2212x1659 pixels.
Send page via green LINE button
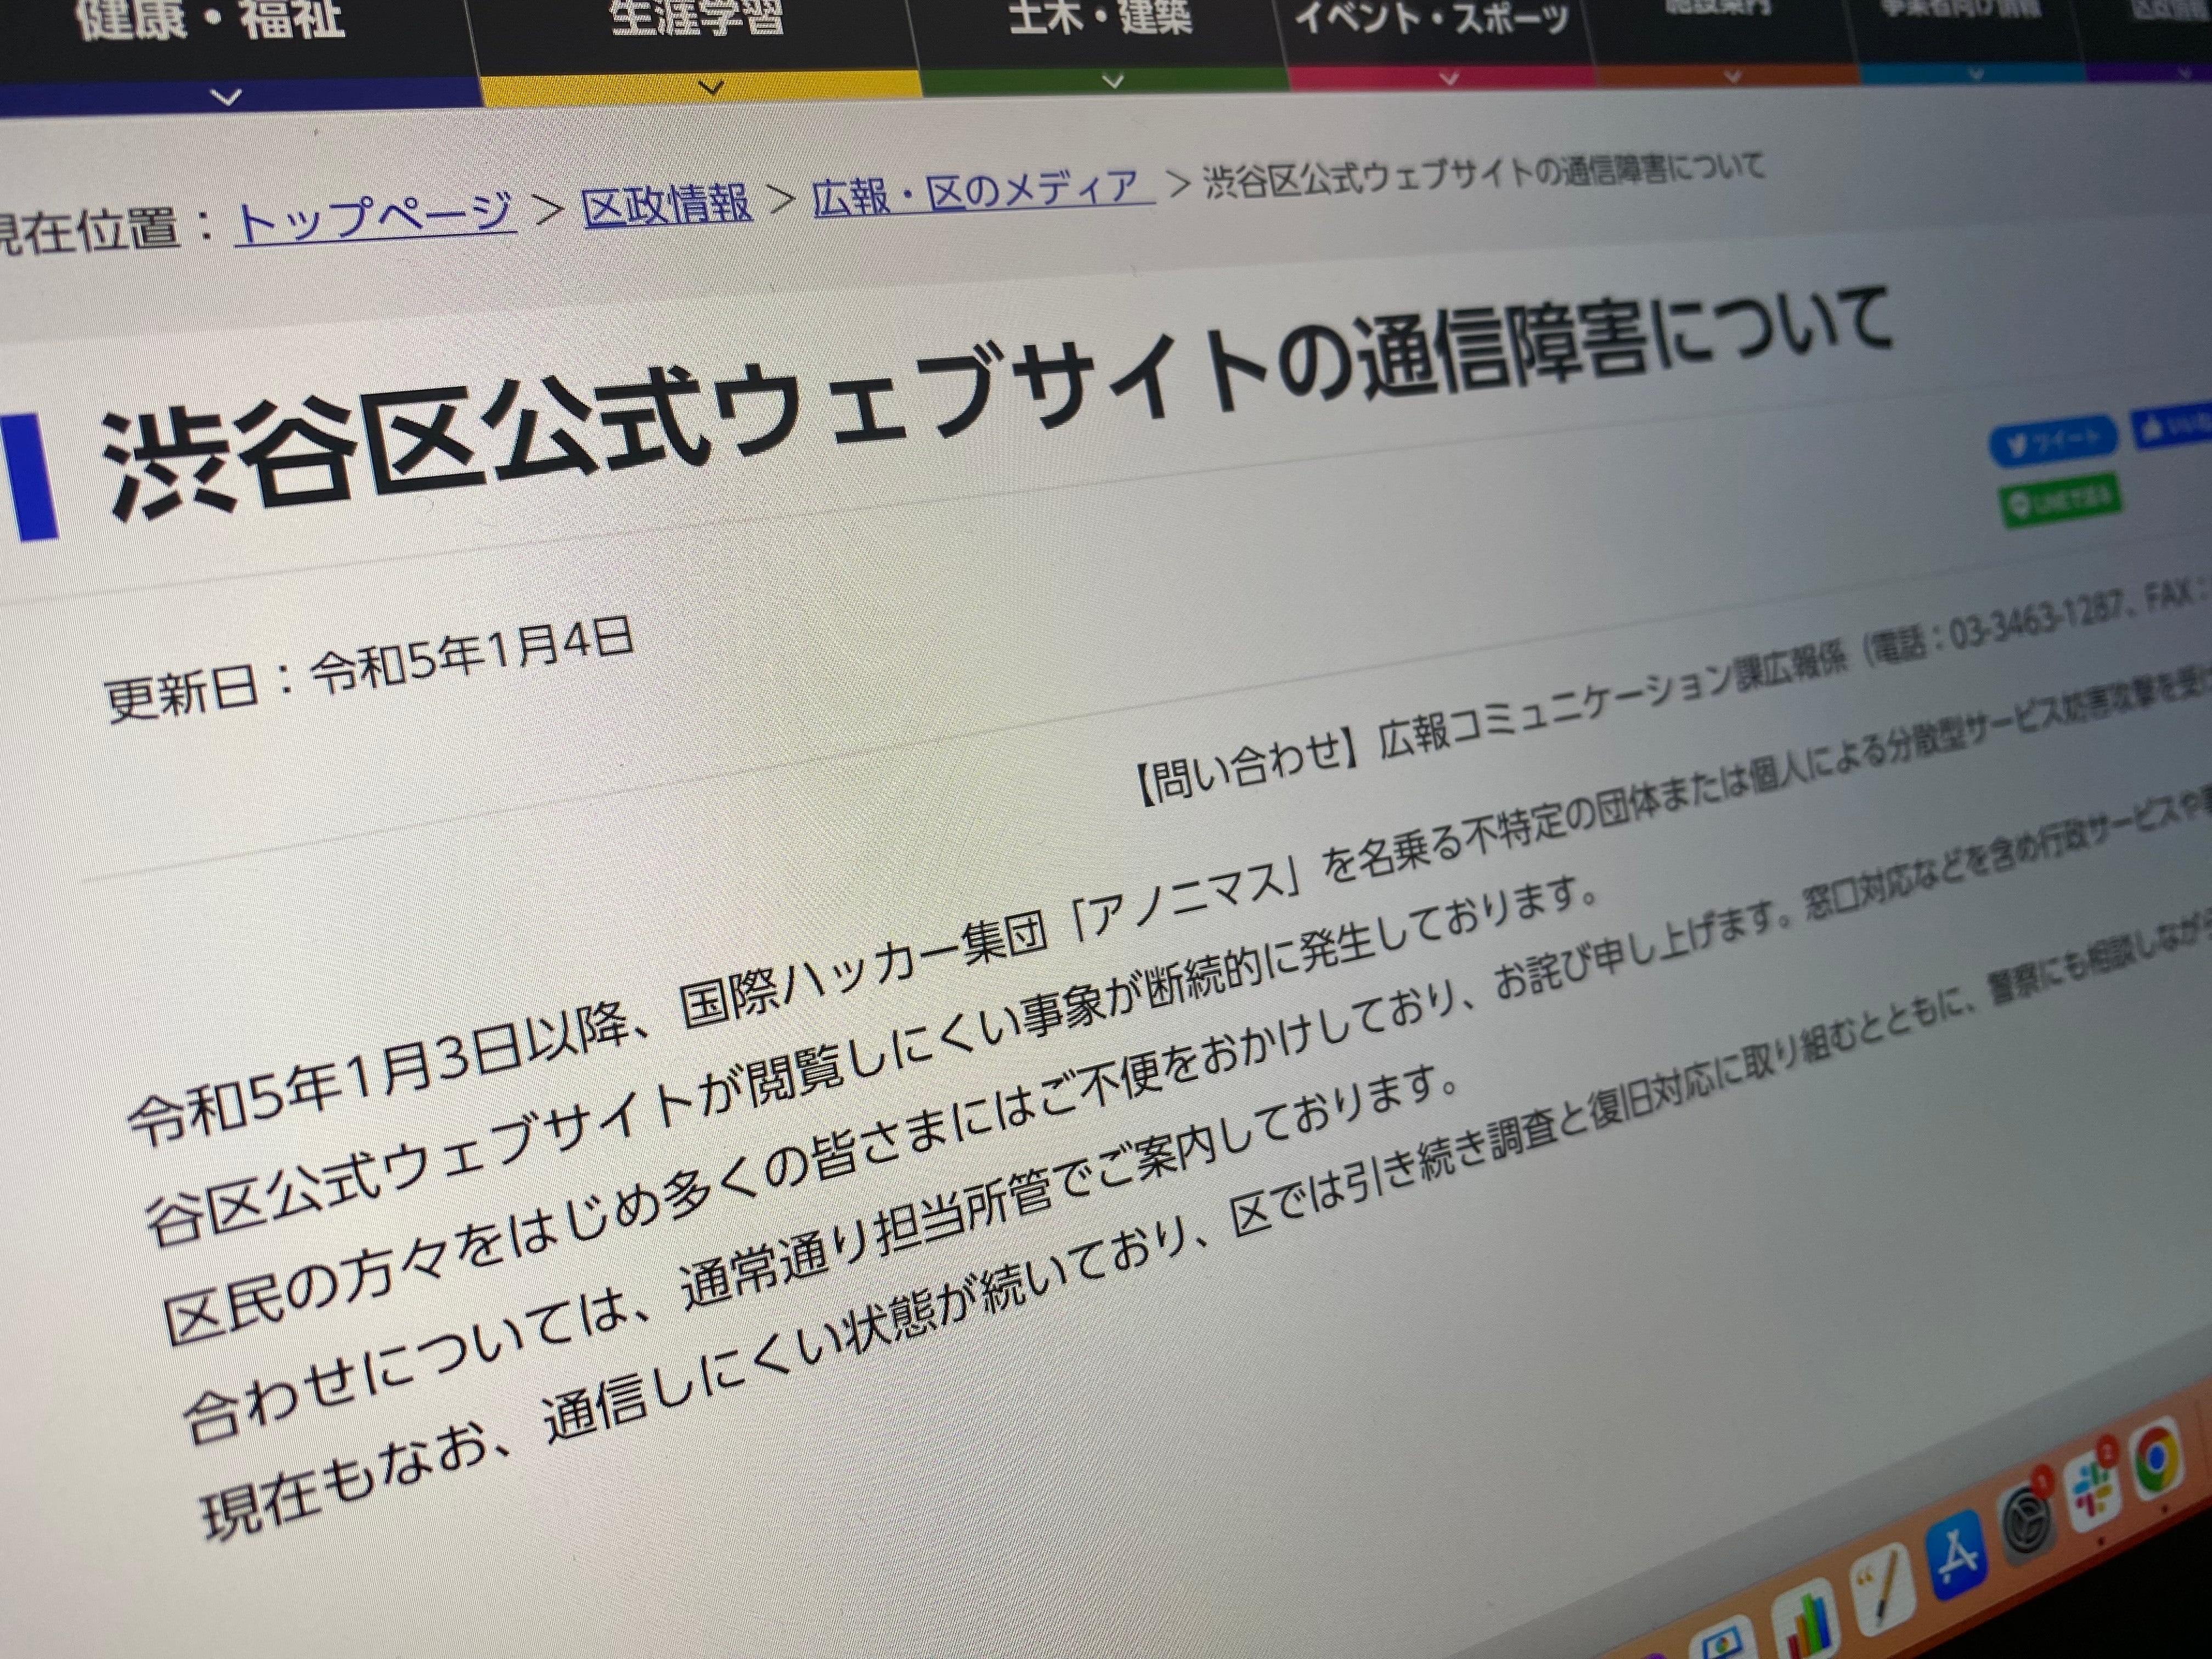coord(2060,501)
